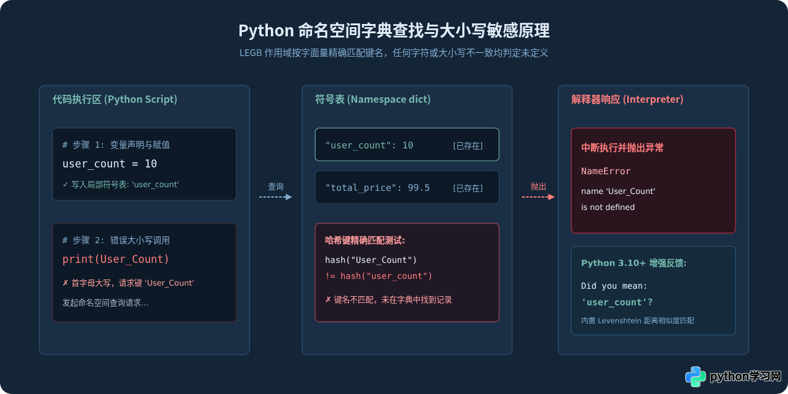Select the suggestion "'user_count'?"
The height and width of the screenshot is (394, 788).
pos(617,302)
